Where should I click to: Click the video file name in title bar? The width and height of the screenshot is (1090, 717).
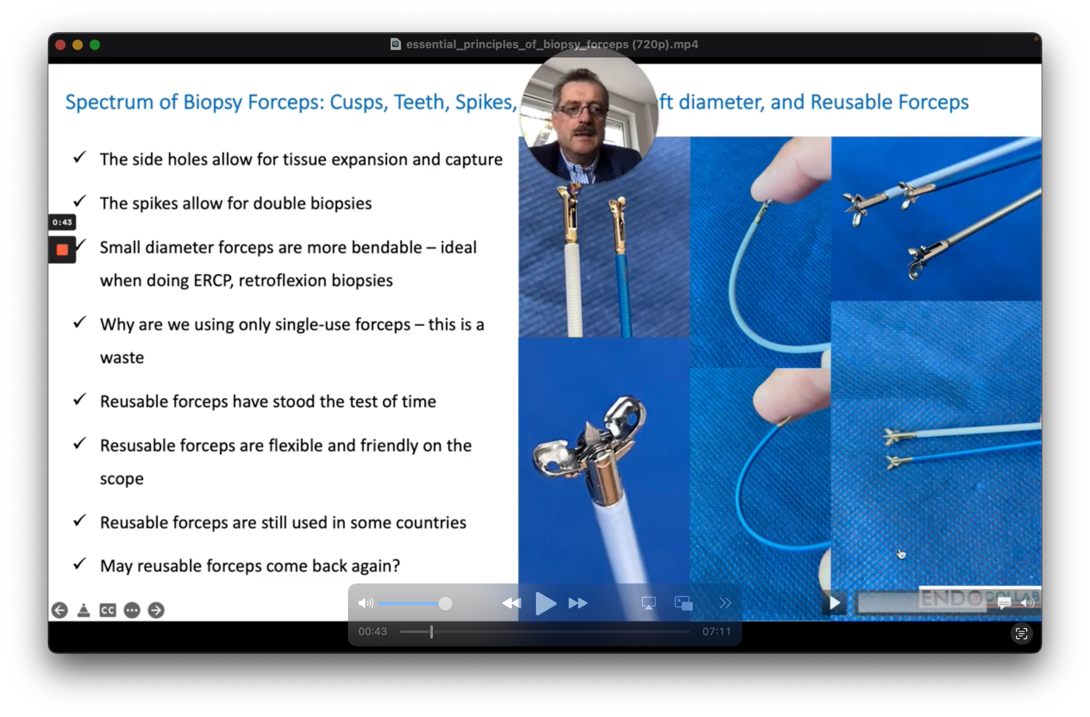(552, 44)
